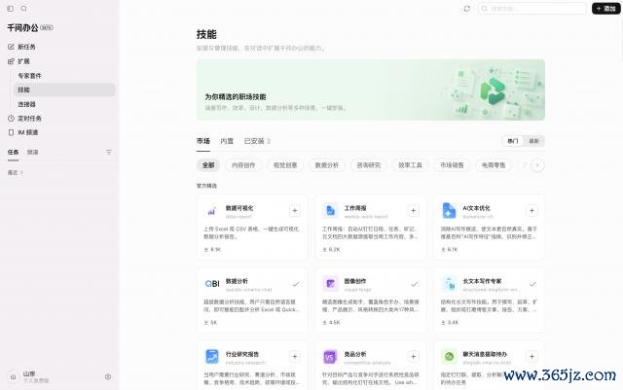The height and width of the screenshot is (390, 623).
Task: Switch to the 市场 tab
Action: pos(203,141)
